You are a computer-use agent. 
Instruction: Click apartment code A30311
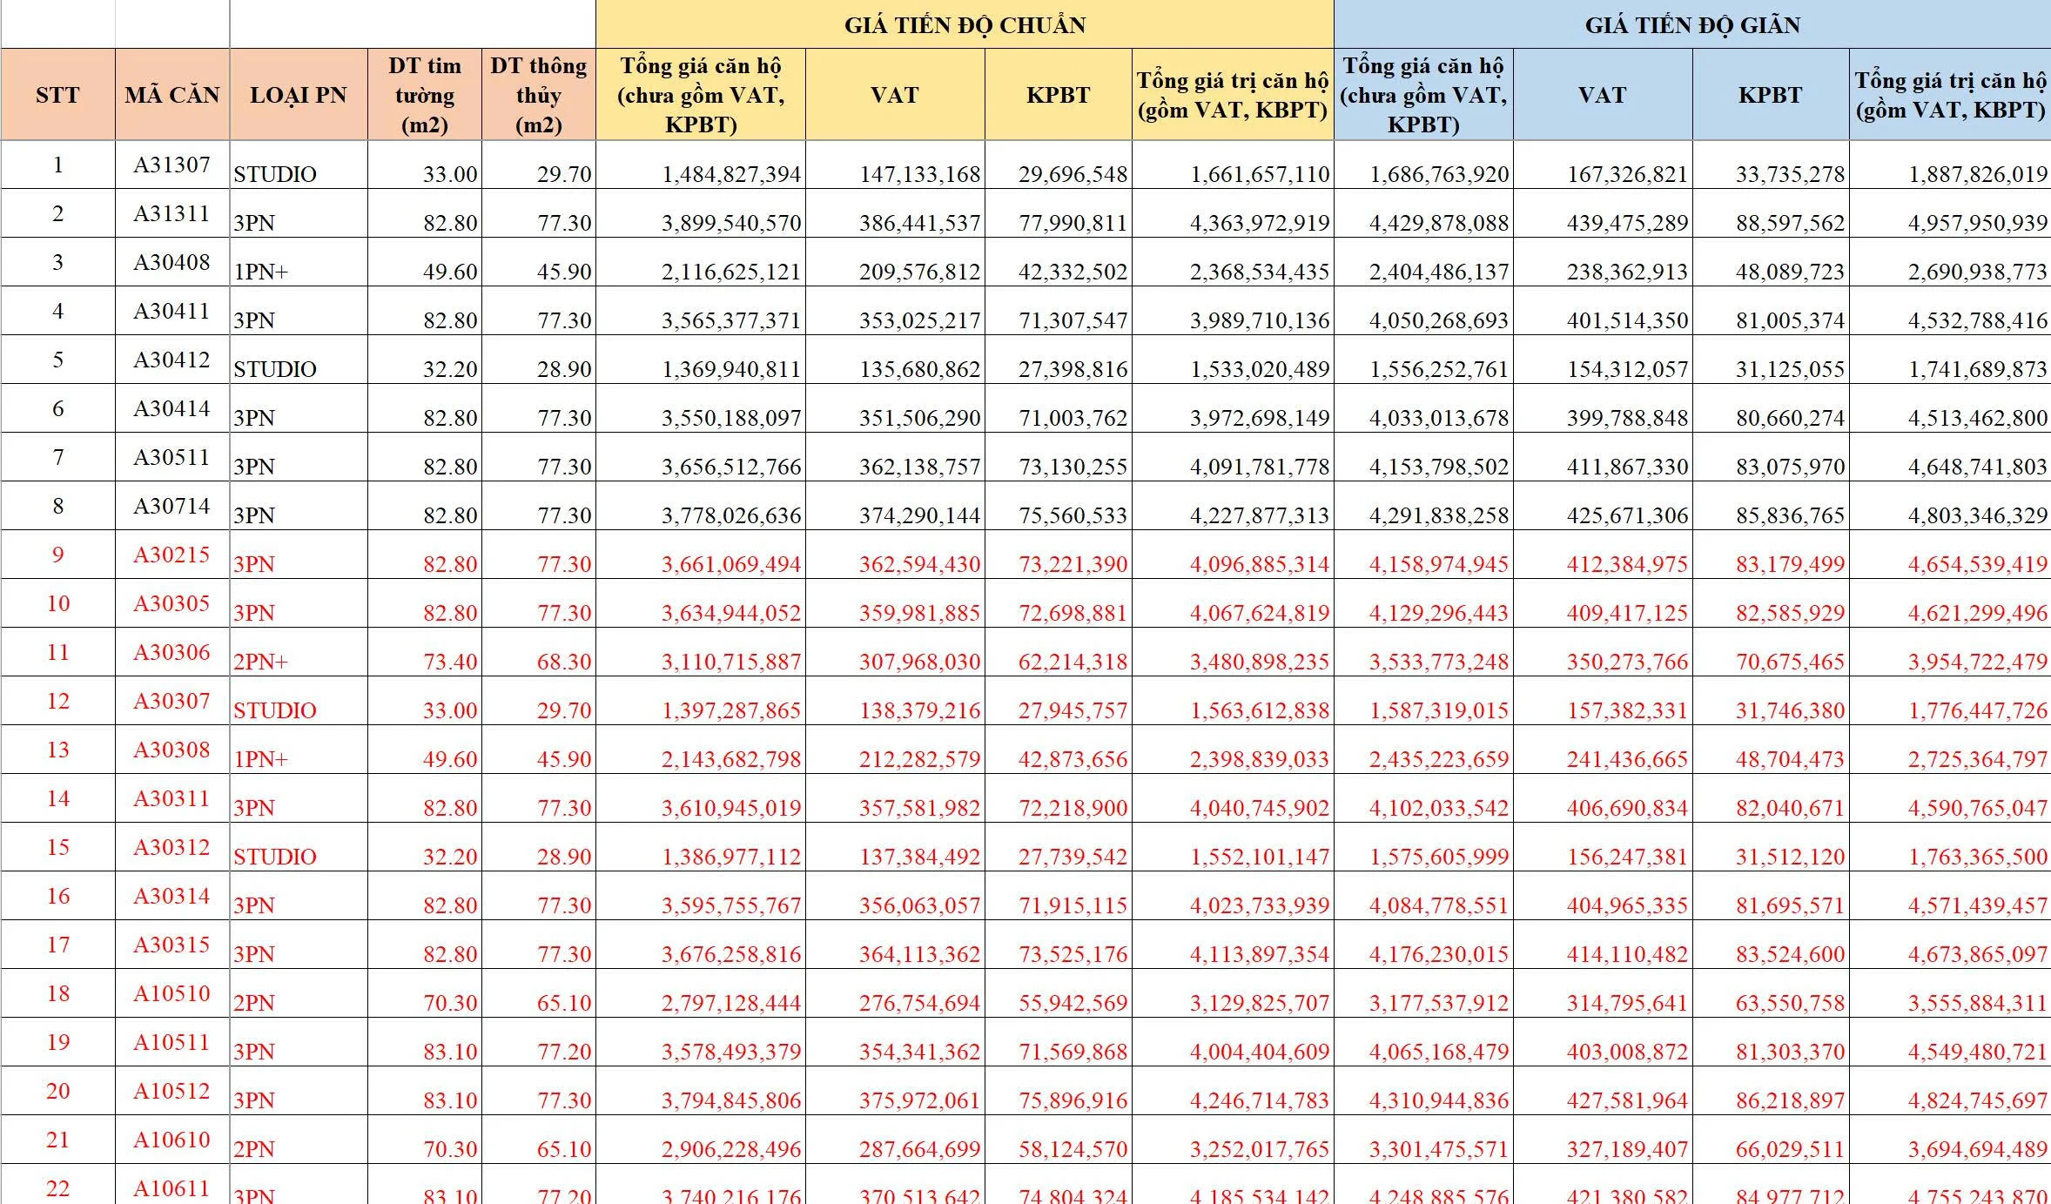(172, 798)
